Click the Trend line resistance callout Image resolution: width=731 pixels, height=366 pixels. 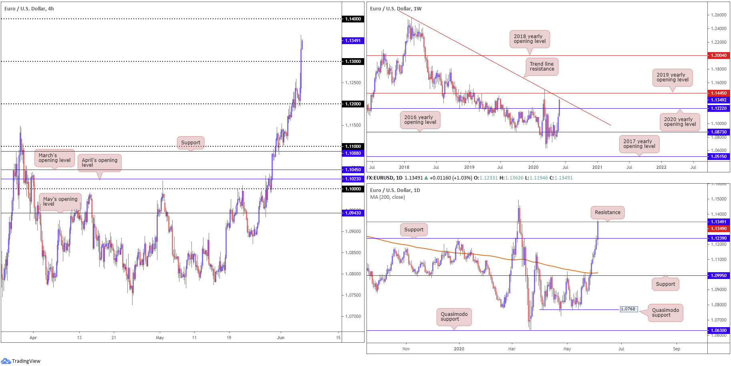(542, 67)
